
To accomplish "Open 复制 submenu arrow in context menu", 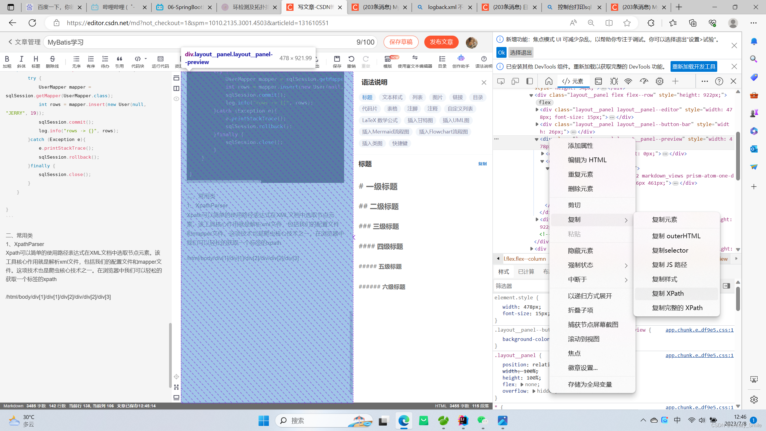I will [626, 220].
